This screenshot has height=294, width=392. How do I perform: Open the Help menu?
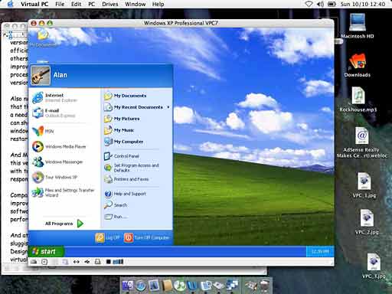158,4
